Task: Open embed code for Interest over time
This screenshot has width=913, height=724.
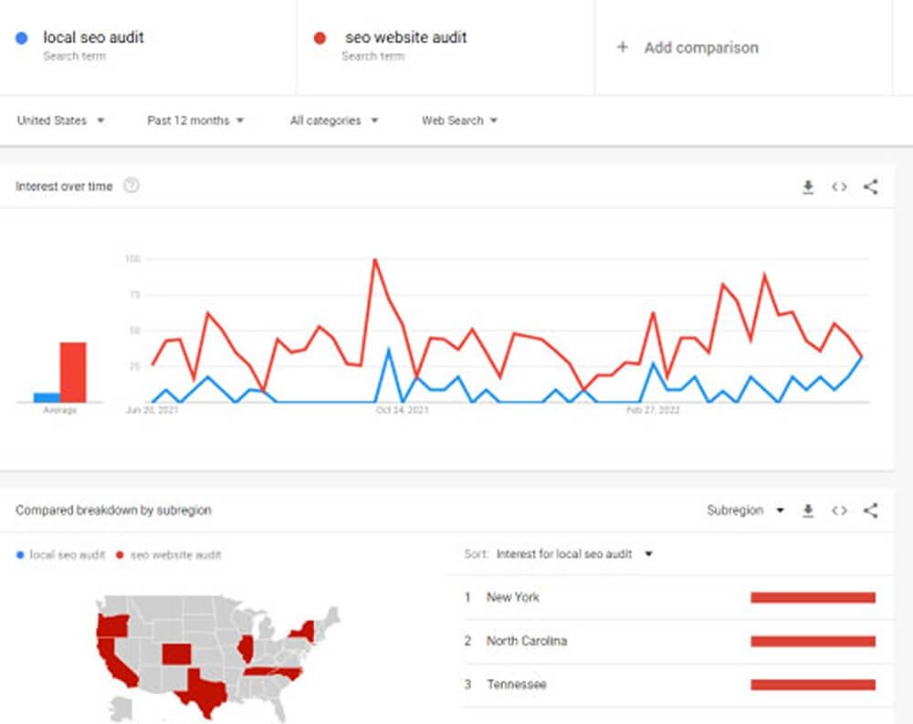Action: [x=839, y=187]
